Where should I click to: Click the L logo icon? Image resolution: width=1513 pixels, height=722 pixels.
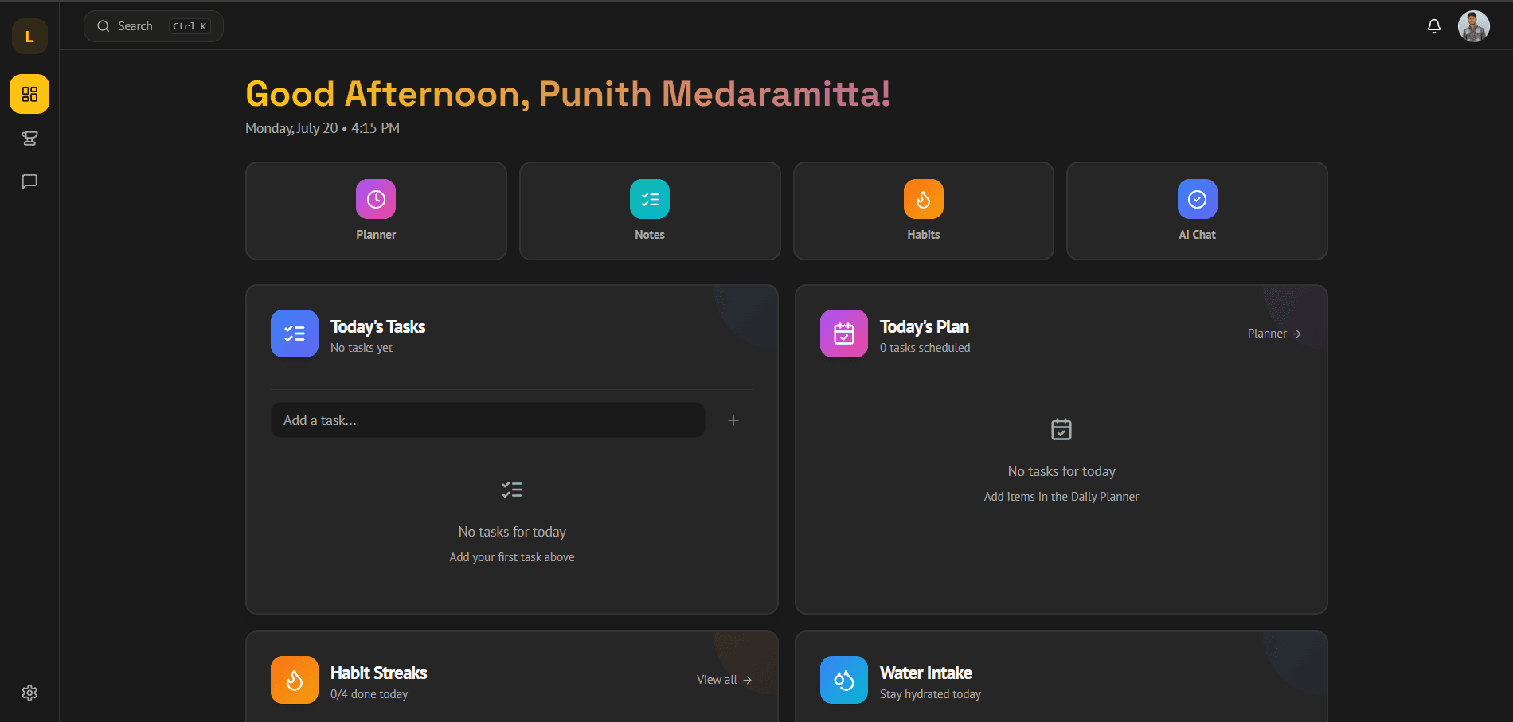[x=29, y=37]
